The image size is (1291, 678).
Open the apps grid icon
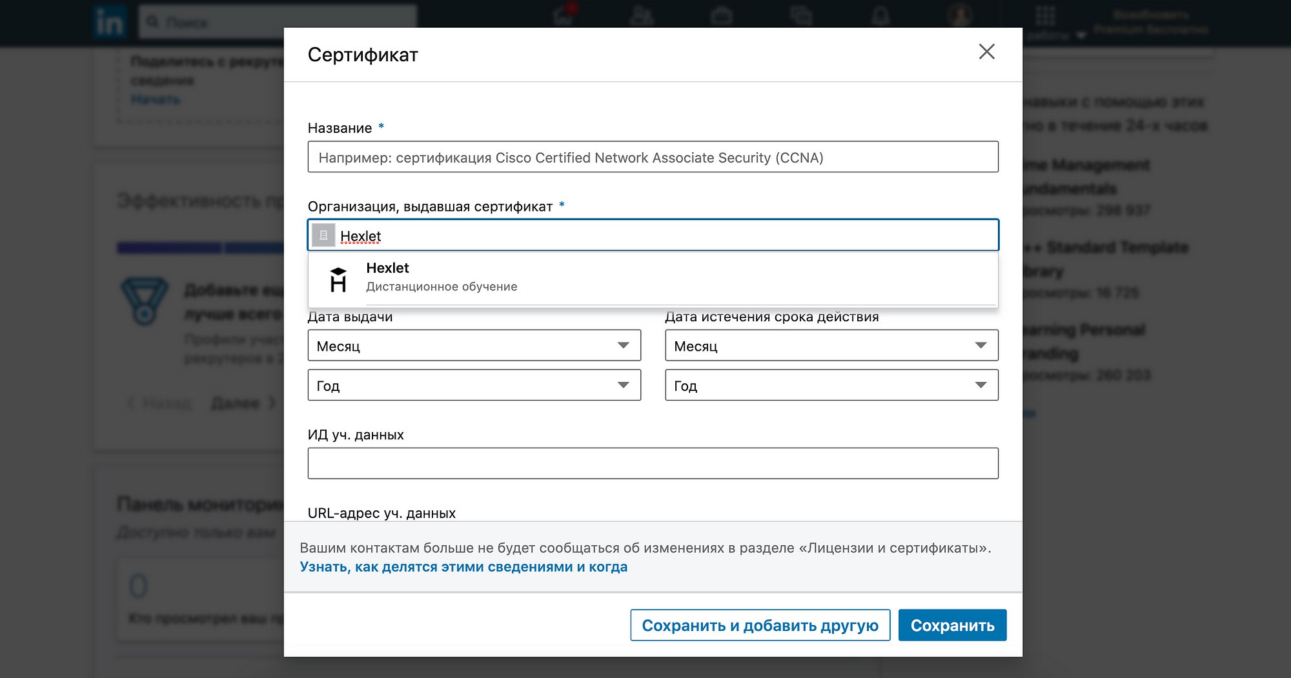[x=1045, y=15]
